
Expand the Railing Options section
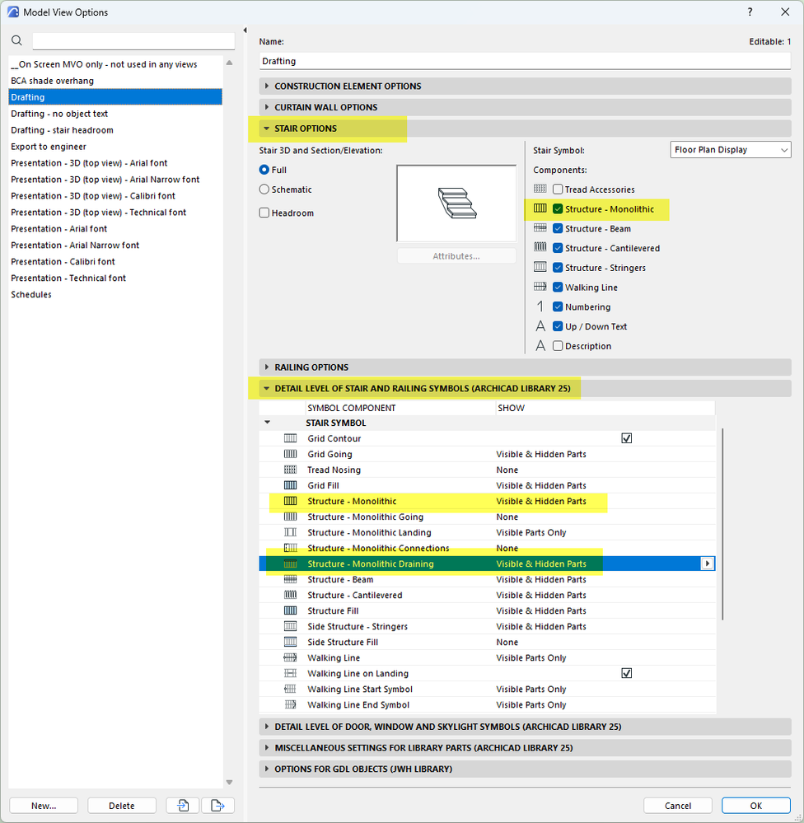point(525,367)
